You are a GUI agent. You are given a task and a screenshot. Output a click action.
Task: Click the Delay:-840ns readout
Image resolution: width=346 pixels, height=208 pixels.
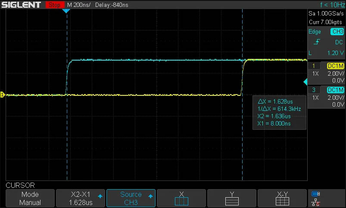point(112,5)
